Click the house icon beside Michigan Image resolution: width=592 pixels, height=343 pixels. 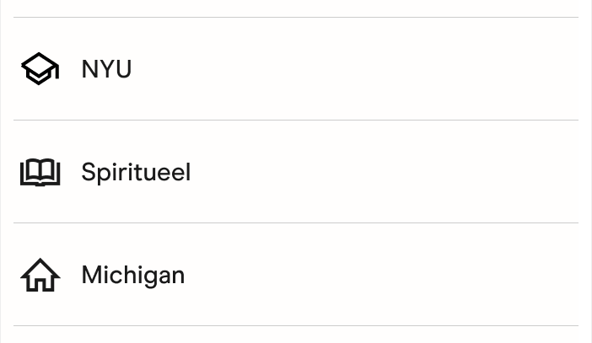tap(40, 275)
